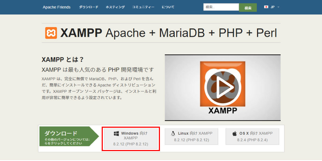Click the green ダウンロード arrow banner

tap(69, 136)
